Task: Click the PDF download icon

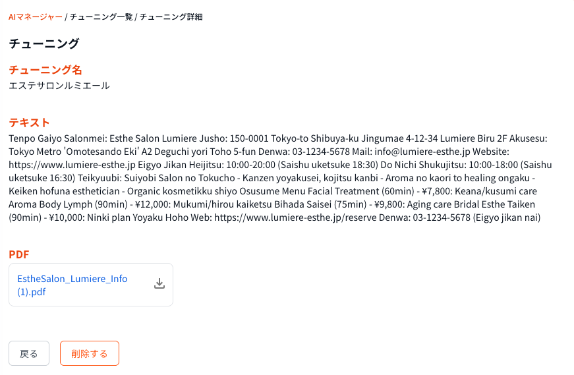Action: [159, 284]
